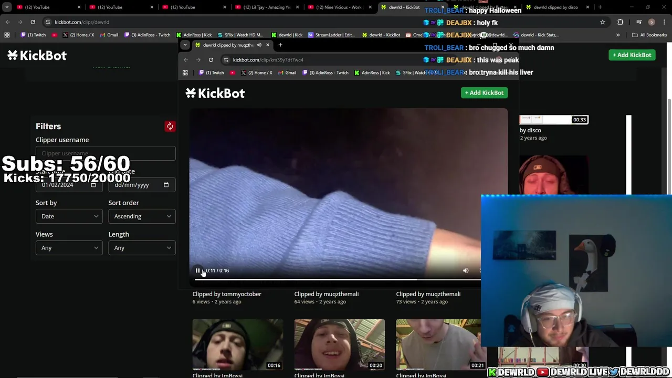Open site info beside kickbot.com/clips/dewrld
The height and width of the screenshot is (378, 672).
click(48, 22)
